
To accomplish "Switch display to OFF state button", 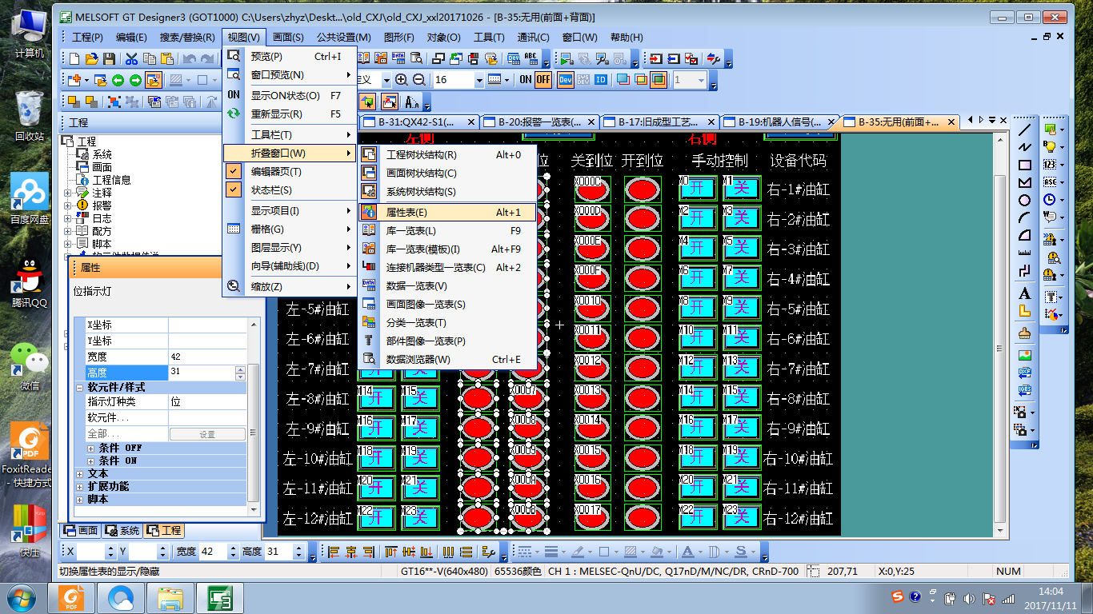I will tap(543, 80).
